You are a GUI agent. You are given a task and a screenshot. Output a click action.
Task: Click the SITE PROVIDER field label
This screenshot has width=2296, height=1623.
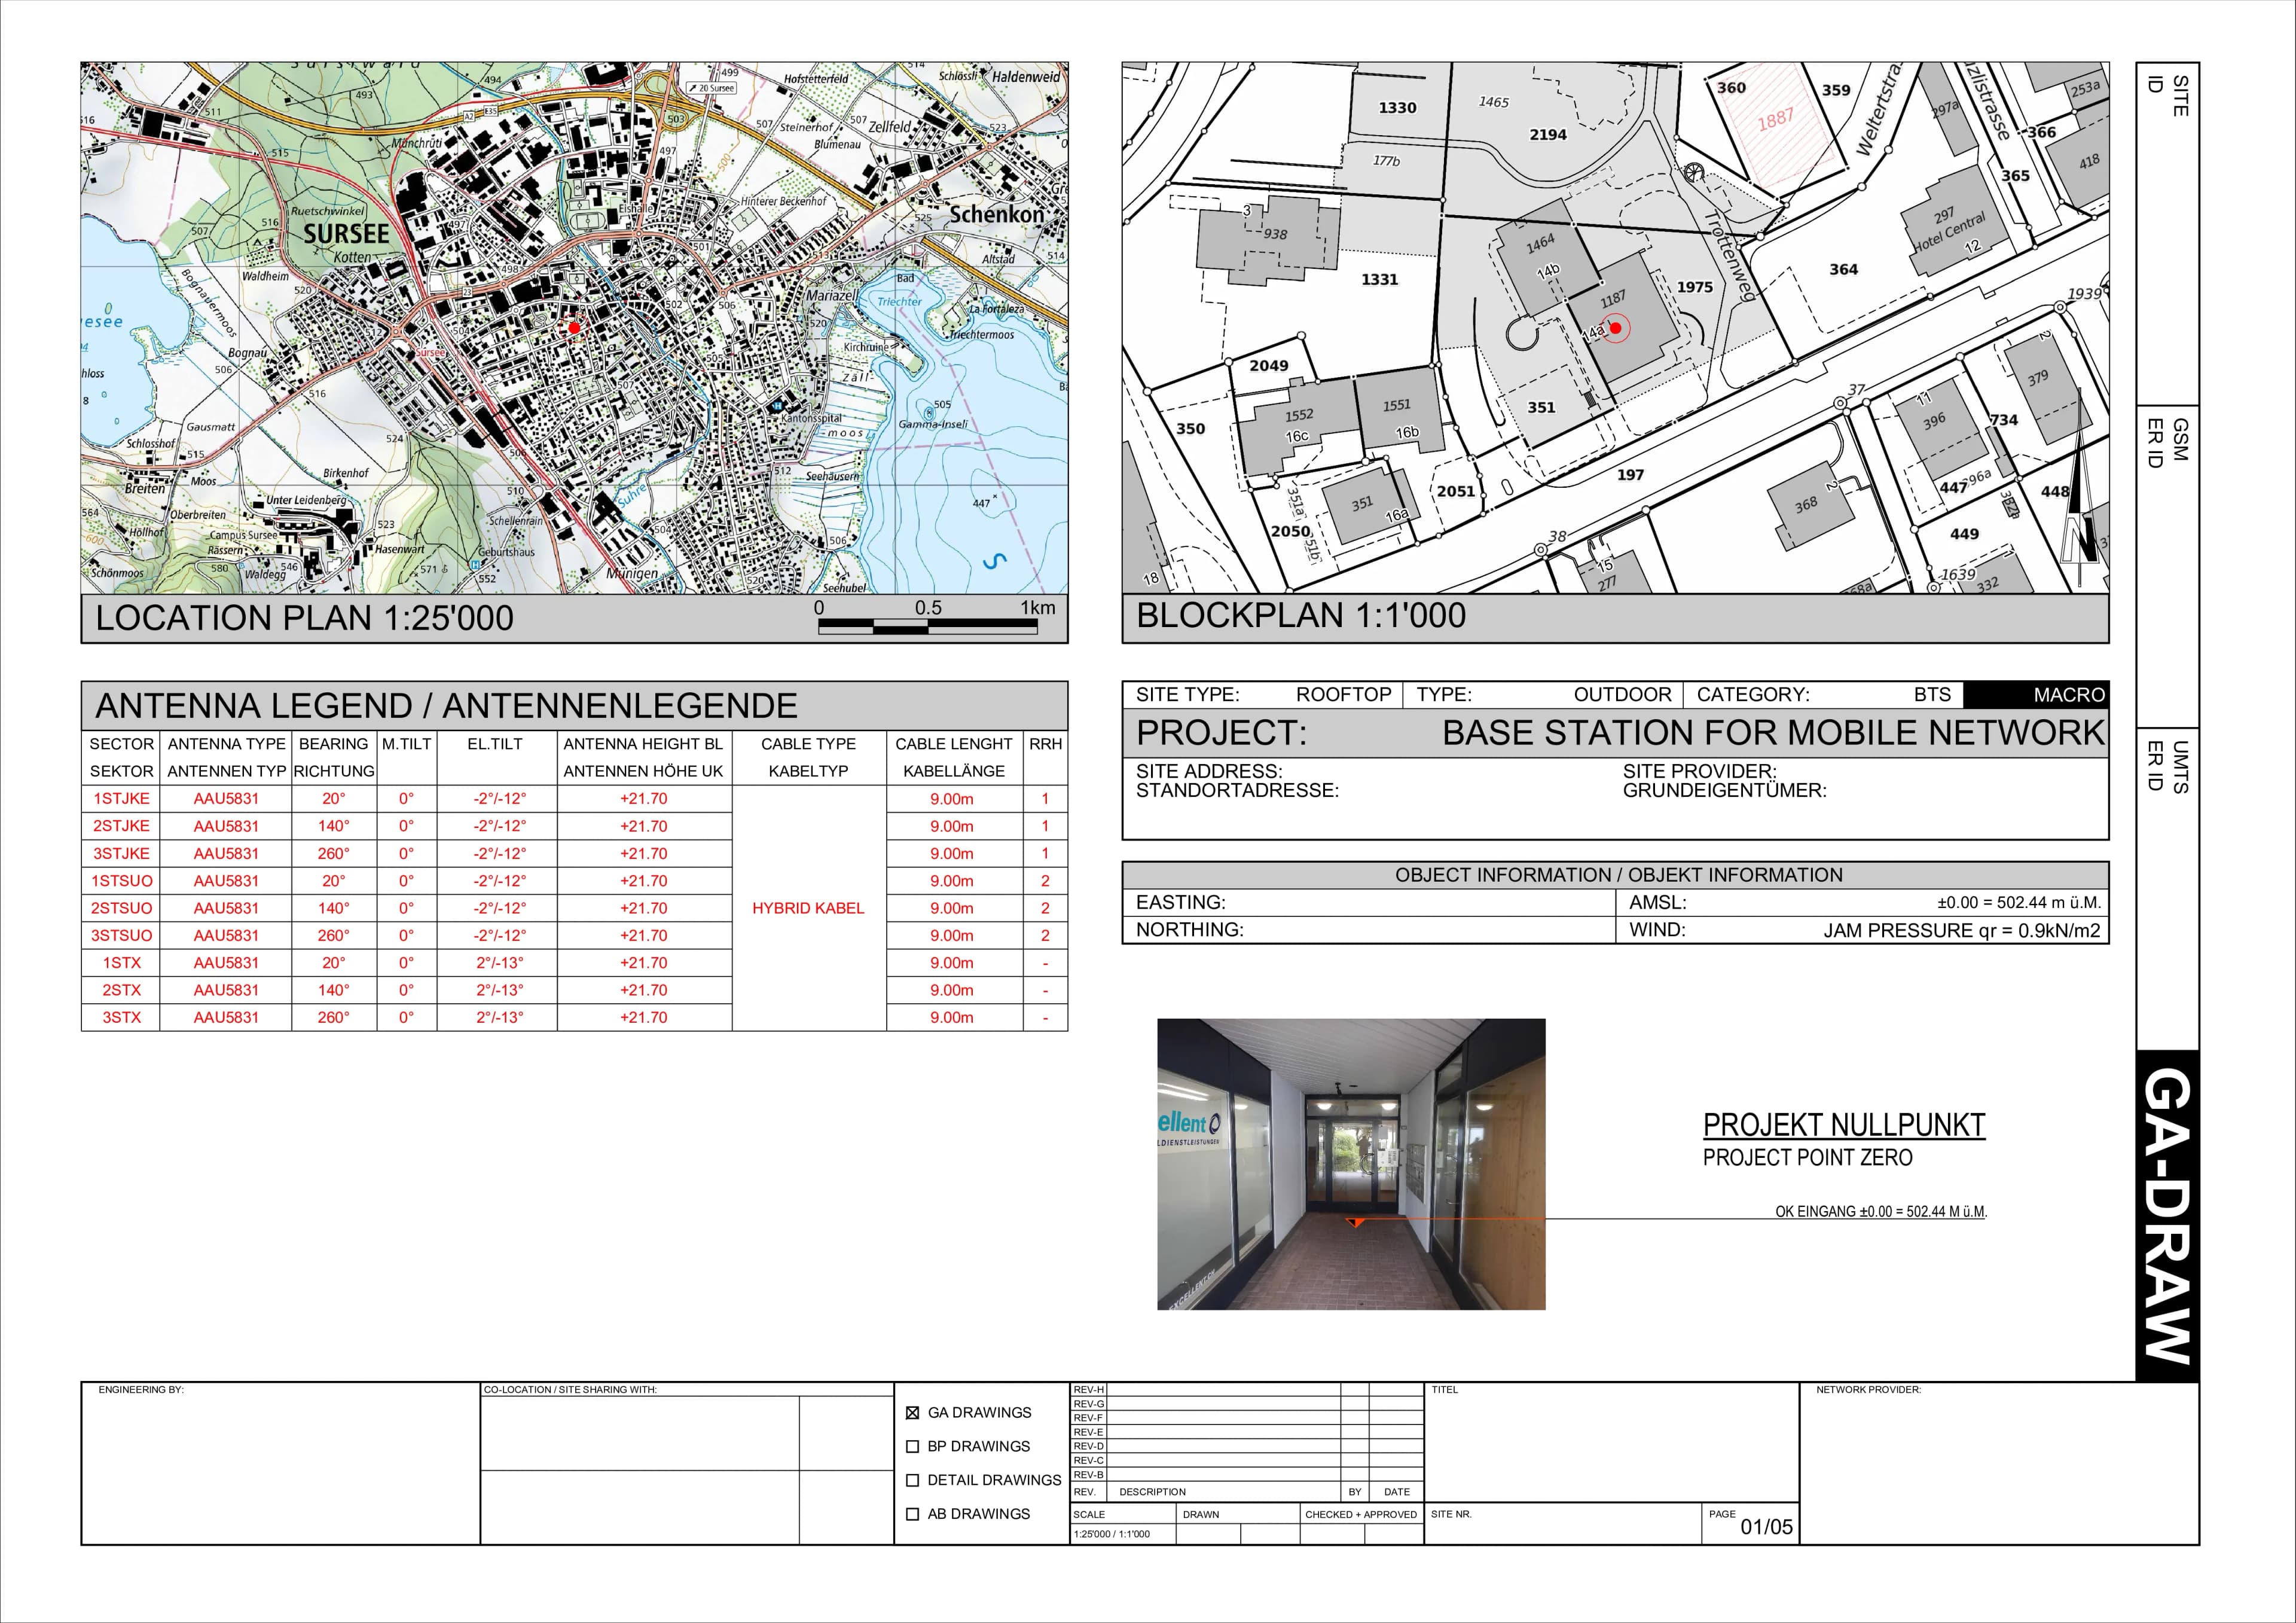coord(1699,771)
